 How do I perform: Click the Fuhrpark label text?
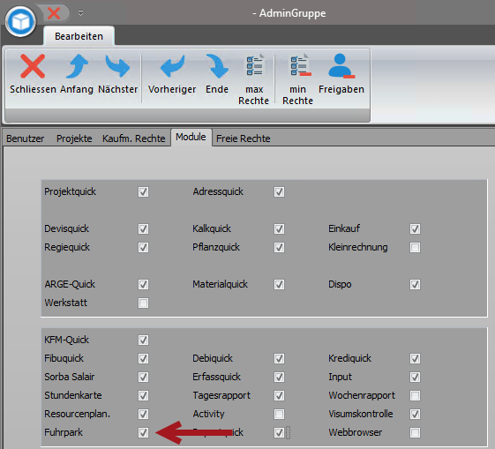point(64,432)
